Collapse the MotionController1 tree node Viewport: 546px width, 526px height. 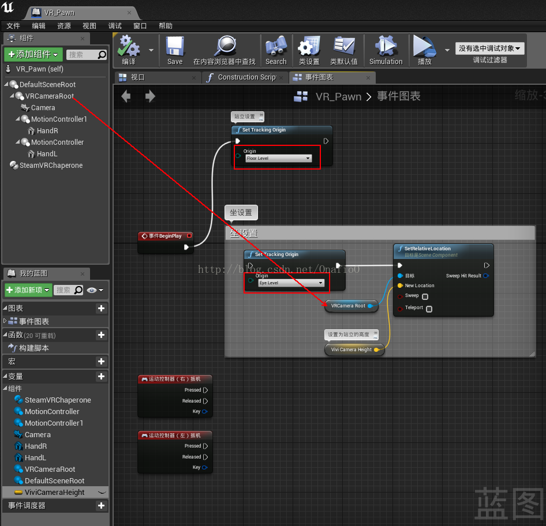tap(18, 119)
